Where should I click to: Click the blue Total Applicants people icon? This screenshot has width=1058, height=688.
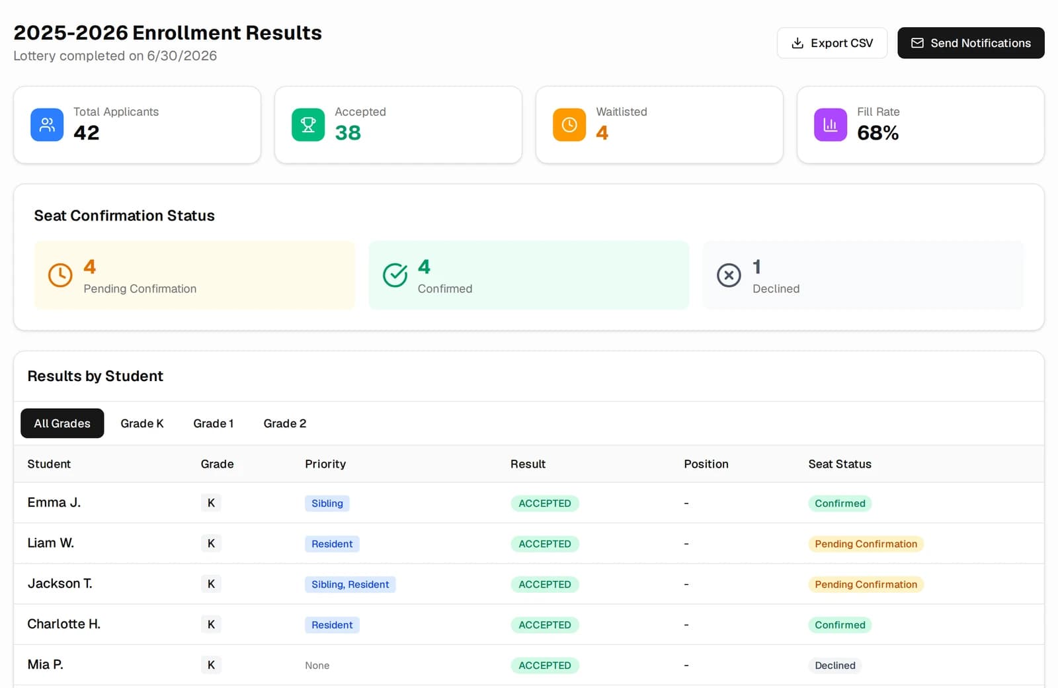47,125
